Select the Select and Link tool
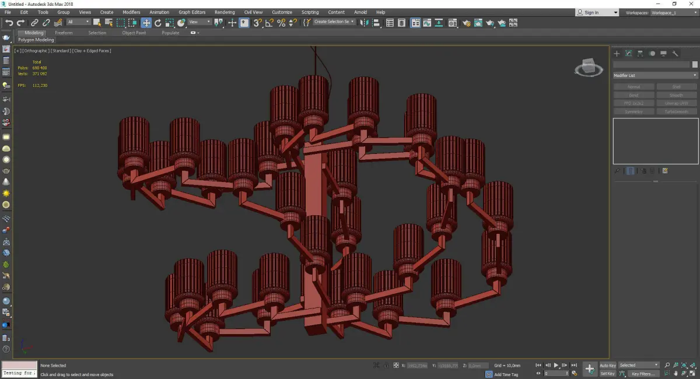 (x=36, y=23)
